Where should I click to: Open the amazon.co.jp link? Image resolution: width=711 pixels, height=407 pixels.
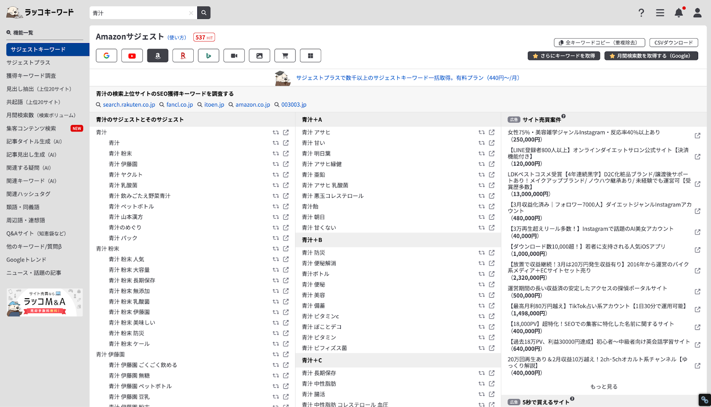coord(253,105)
